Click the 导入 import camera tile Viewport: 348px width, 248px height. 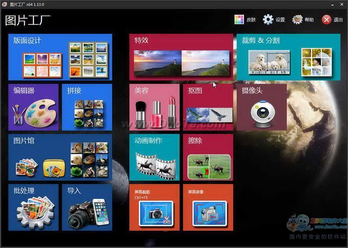[87, 208]
